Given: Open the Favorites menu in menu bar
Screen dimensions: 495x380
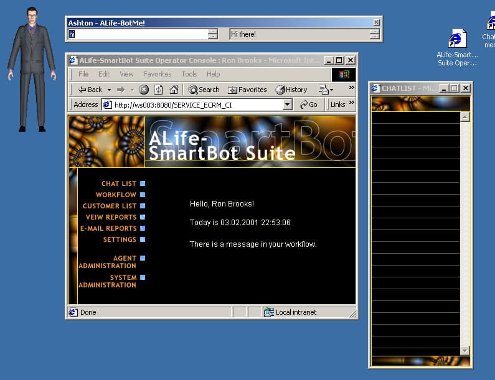Looking at the screenshot, I should pyautogui.click(x=157, y=74).
